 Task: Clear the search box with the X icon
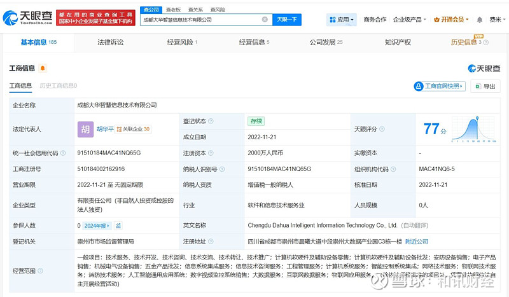(265, 20)
